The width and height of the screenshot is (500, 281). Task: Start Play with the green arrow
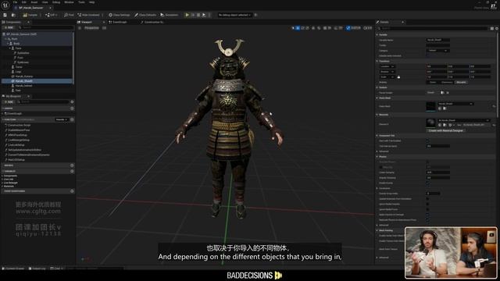click(x=187, y=15)
